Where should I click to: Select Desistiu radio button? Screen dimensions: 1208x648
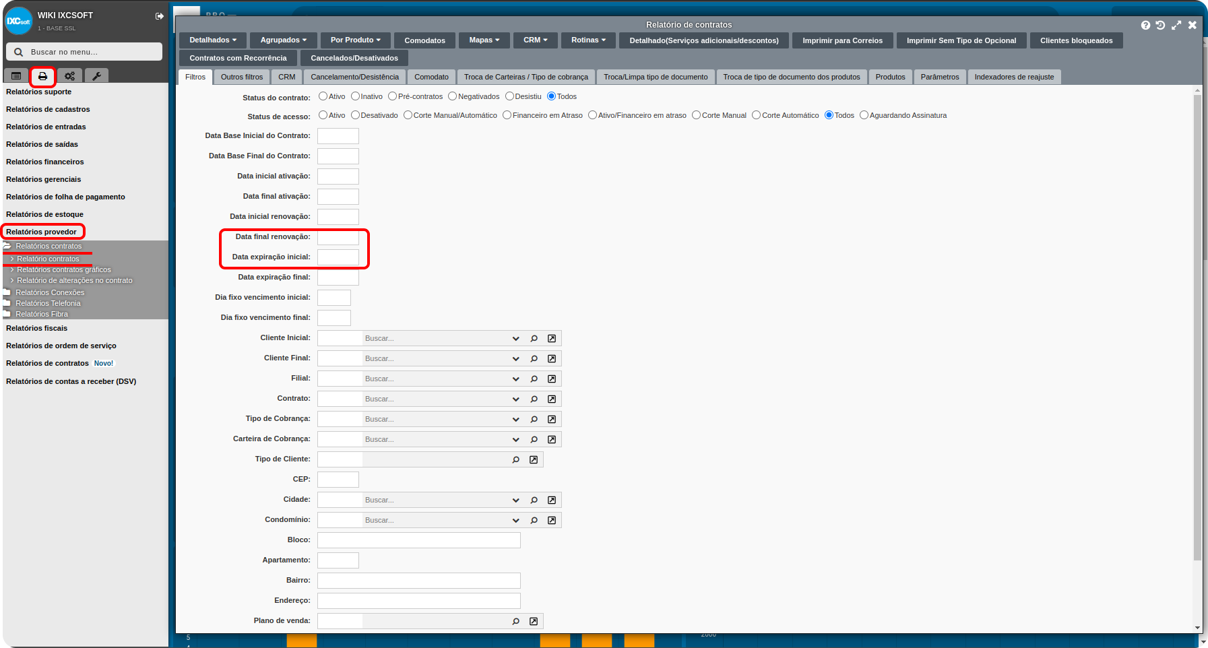tap(509, 96)
